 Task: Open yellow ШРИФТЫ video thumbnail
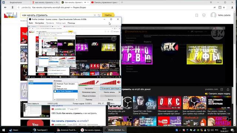205,54
